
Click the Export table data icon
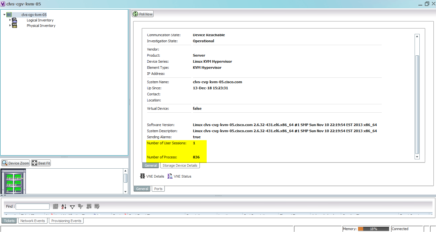(56, 207)
